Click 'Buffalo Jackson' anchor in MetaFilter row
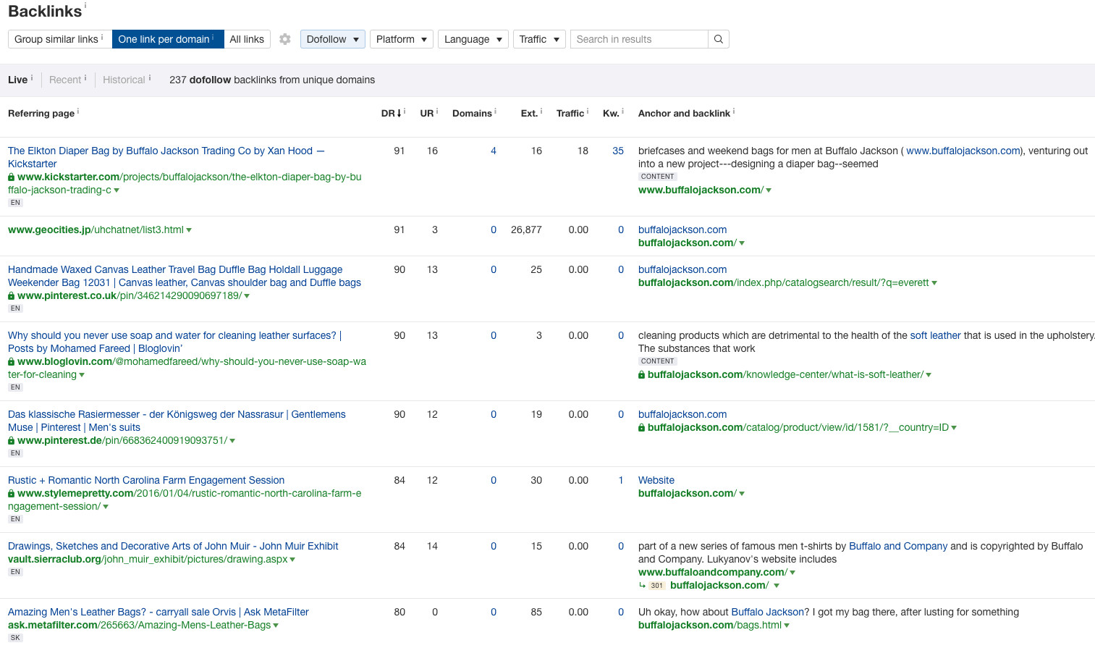The image size is (1095, 648). coord(767,612)
